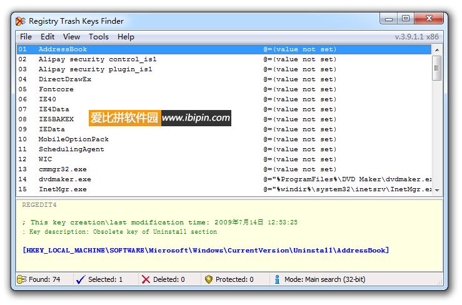This screenshot has height=305, width=462.
Task: Close the Registry Trash Keys Finder window
Action: point(429,19)
